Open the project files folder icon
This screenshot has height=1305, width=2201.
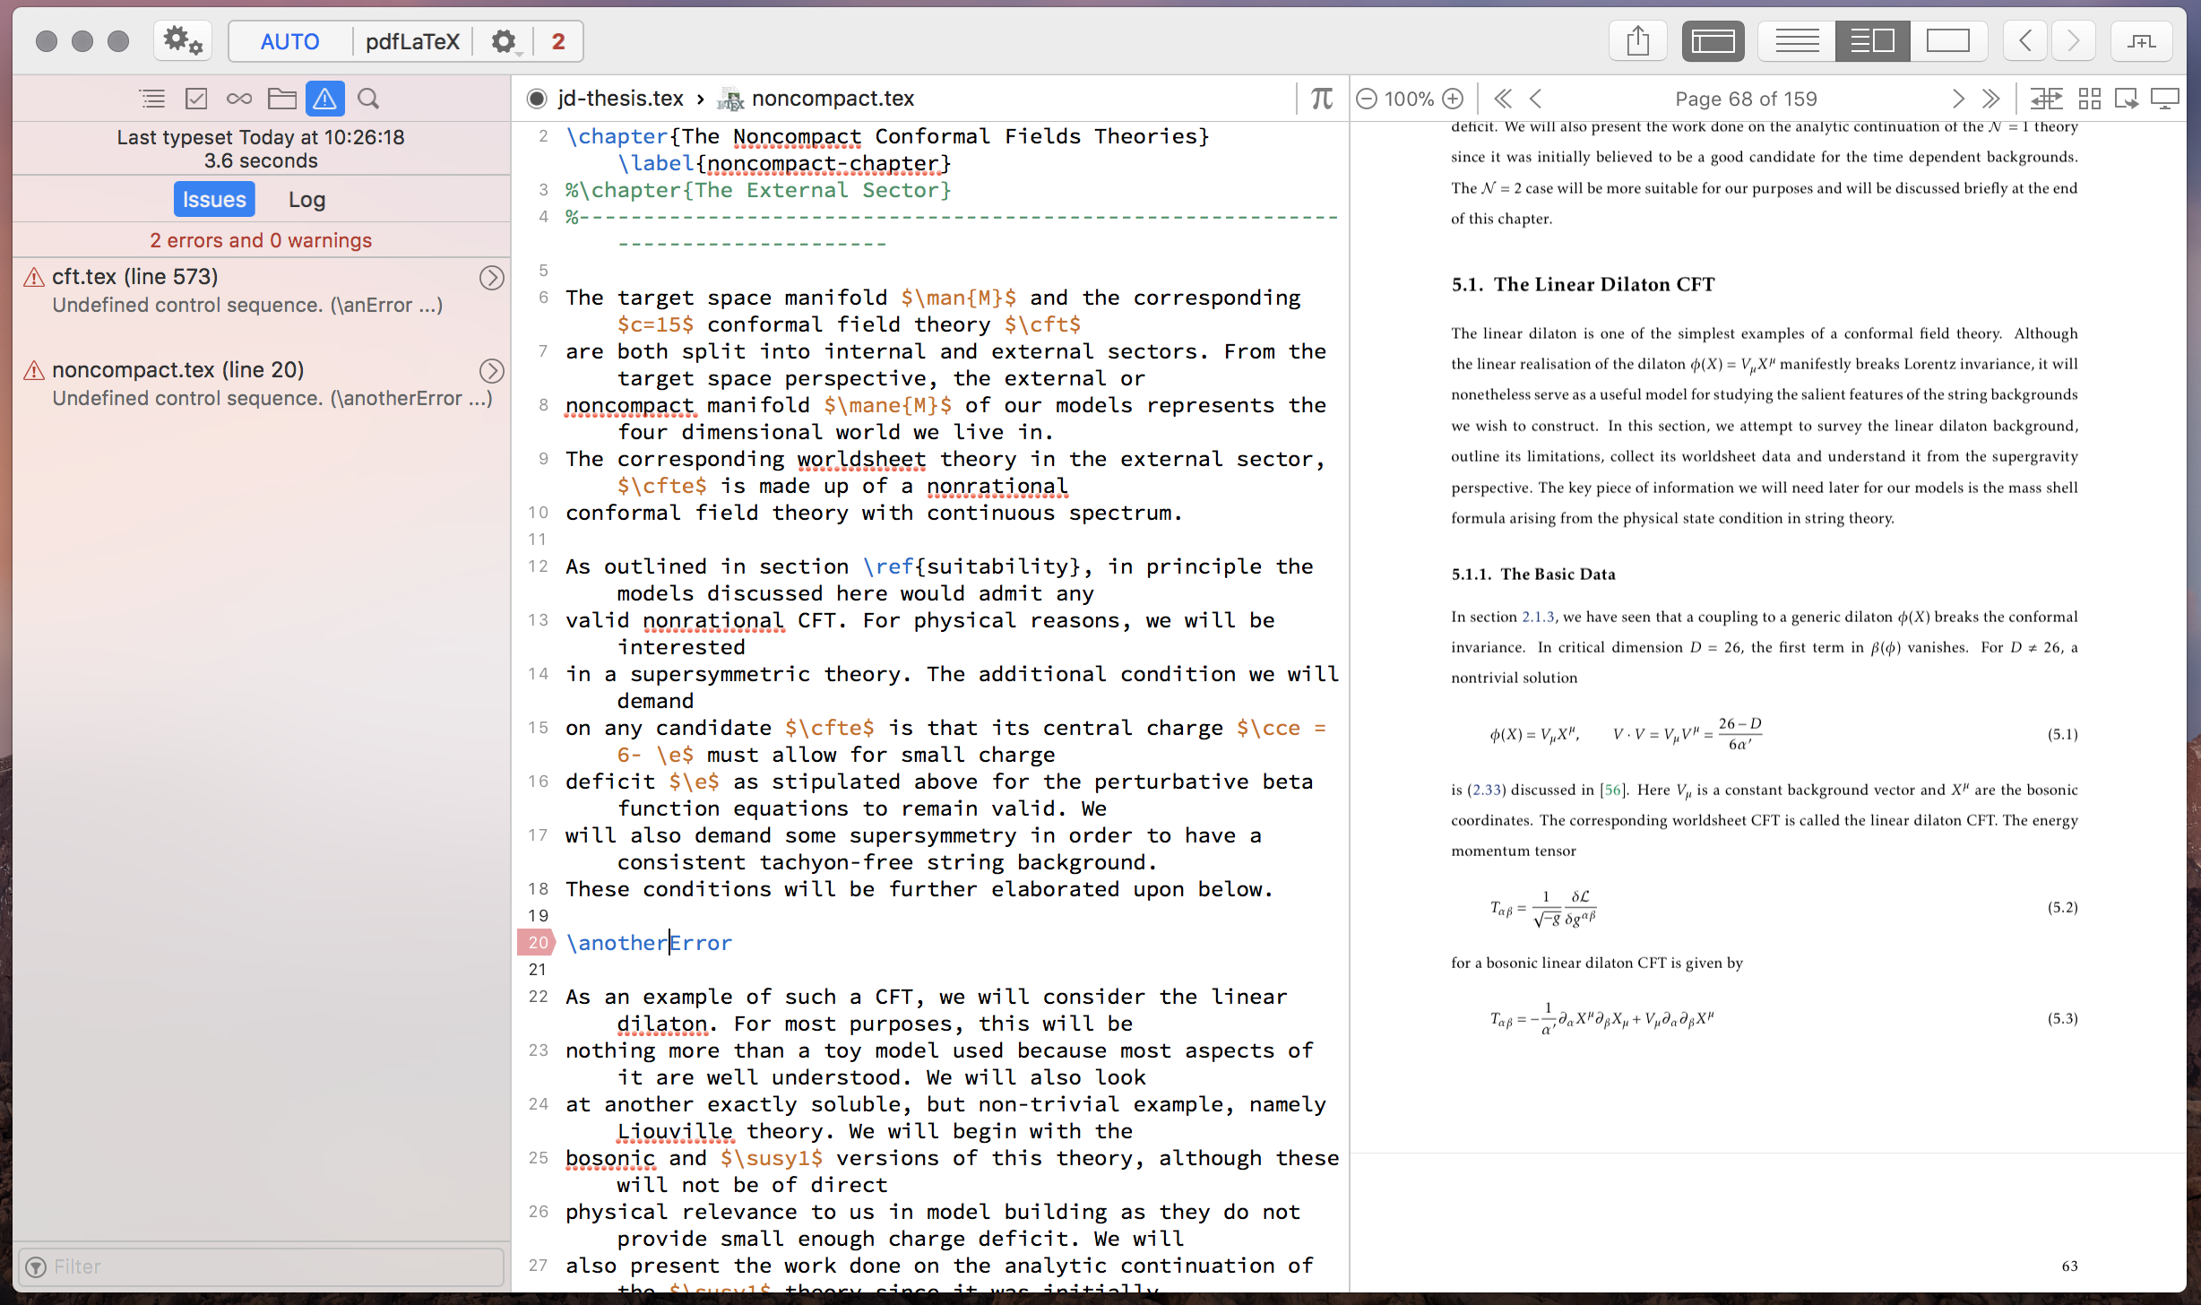[281, 99]
